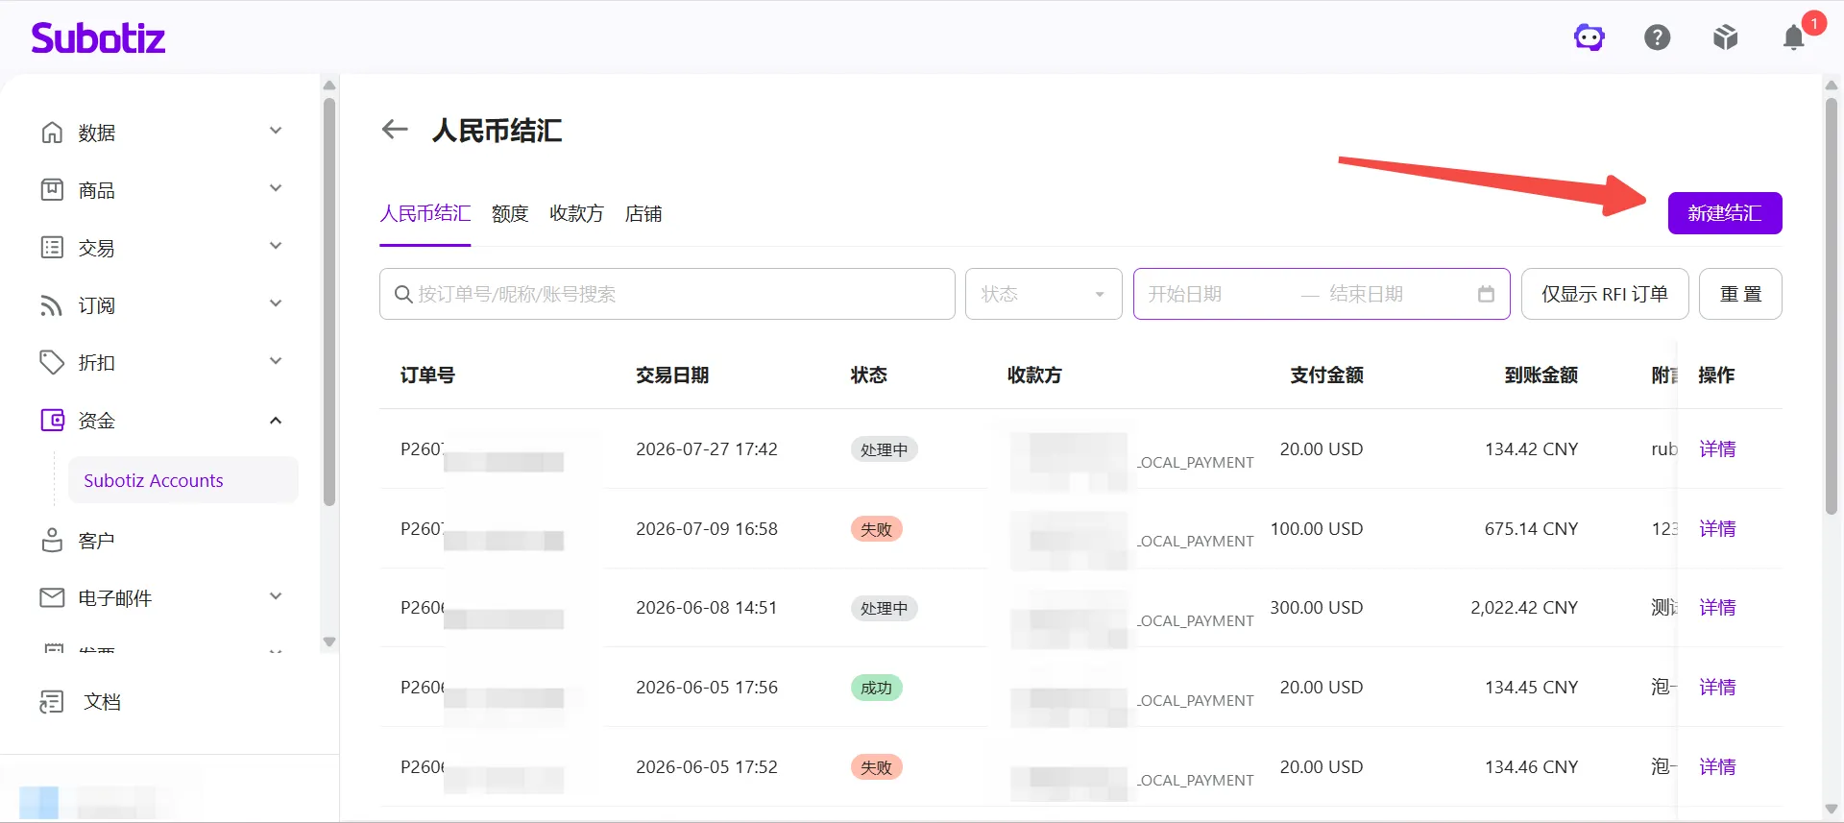Open the 状态 status dropdown
Screen dimensions: 1844x823
click(1043, 294)
